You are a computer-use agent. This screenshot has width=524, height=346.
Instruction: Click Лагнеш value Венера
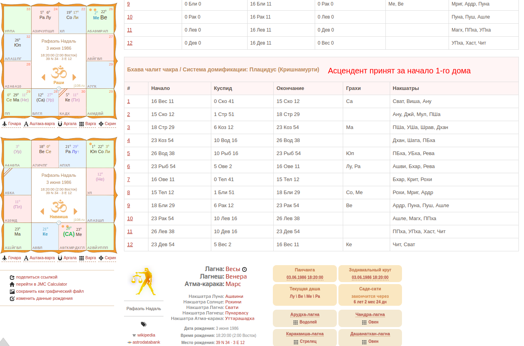236,277
